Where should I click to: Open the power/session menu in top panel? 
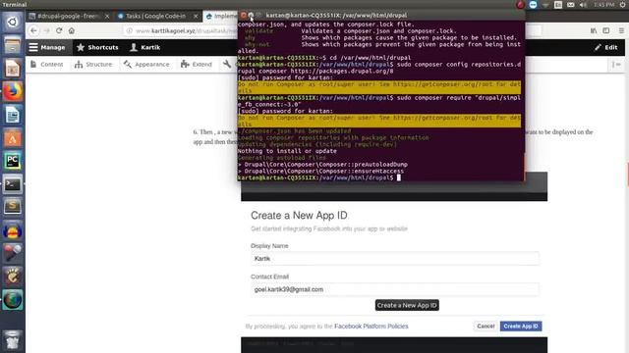click(x=622, y=4)
